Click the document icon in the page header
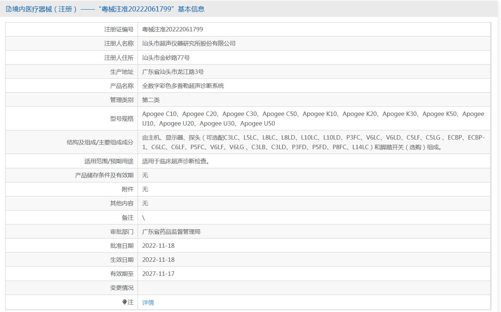Image resolution: width=501 pixels, height=312 pixels. (9, 9)
